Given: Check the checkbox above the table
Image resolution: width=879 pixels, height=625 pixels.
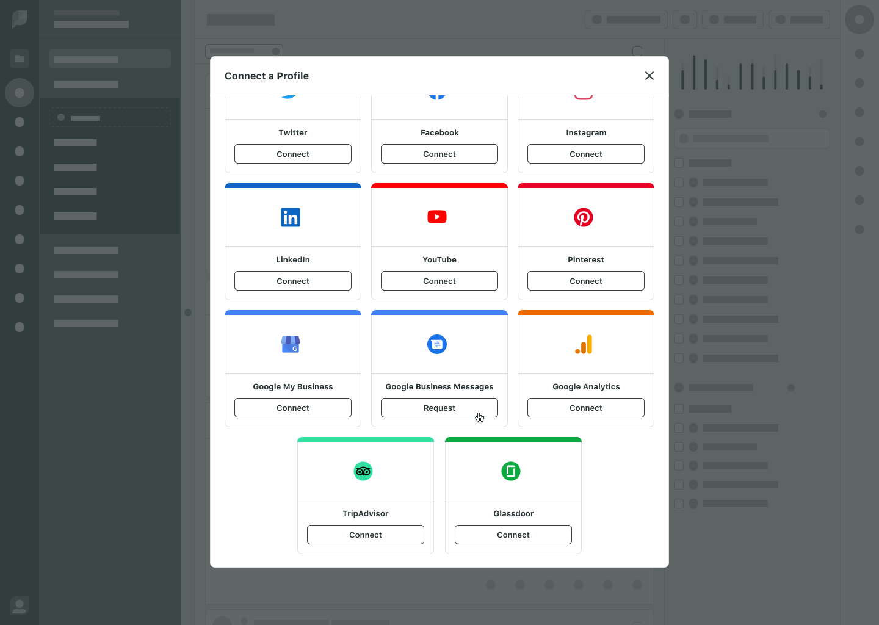Looking at the screenshot, I should (637, 51).
